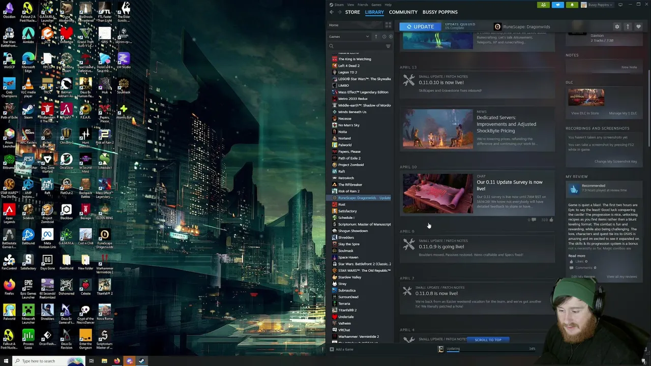Switch to COMMUNITY tab

[x=403, y=12]
